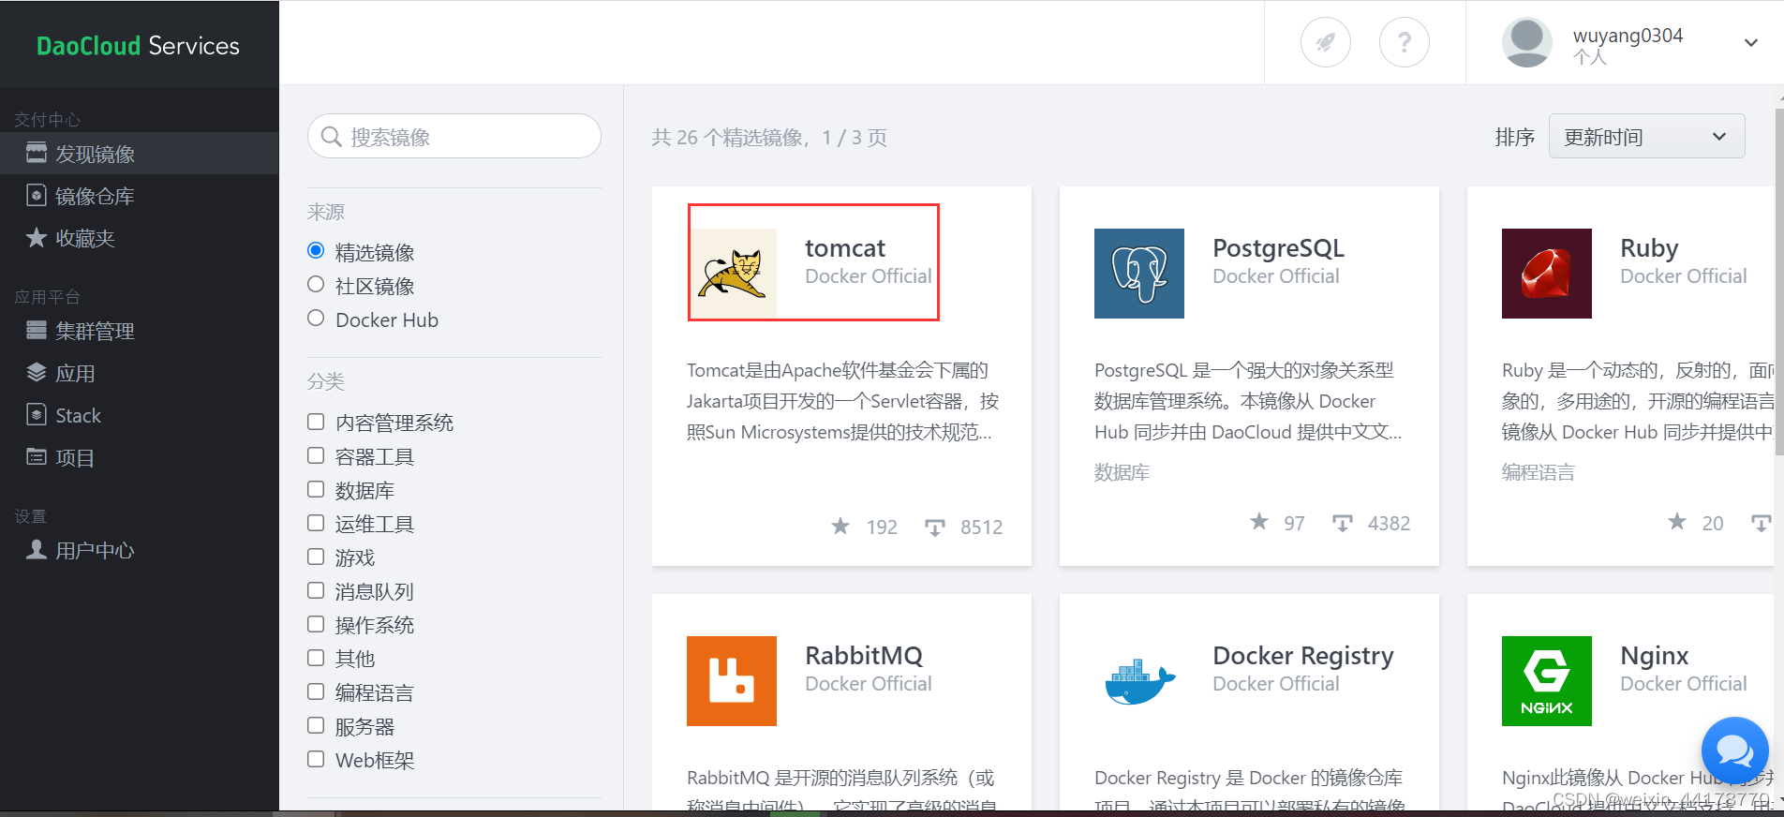The width and height of the screenshot is (1784, 817).
Task: Click the 发现镜像 storefront icon
Action: [37, 153]
